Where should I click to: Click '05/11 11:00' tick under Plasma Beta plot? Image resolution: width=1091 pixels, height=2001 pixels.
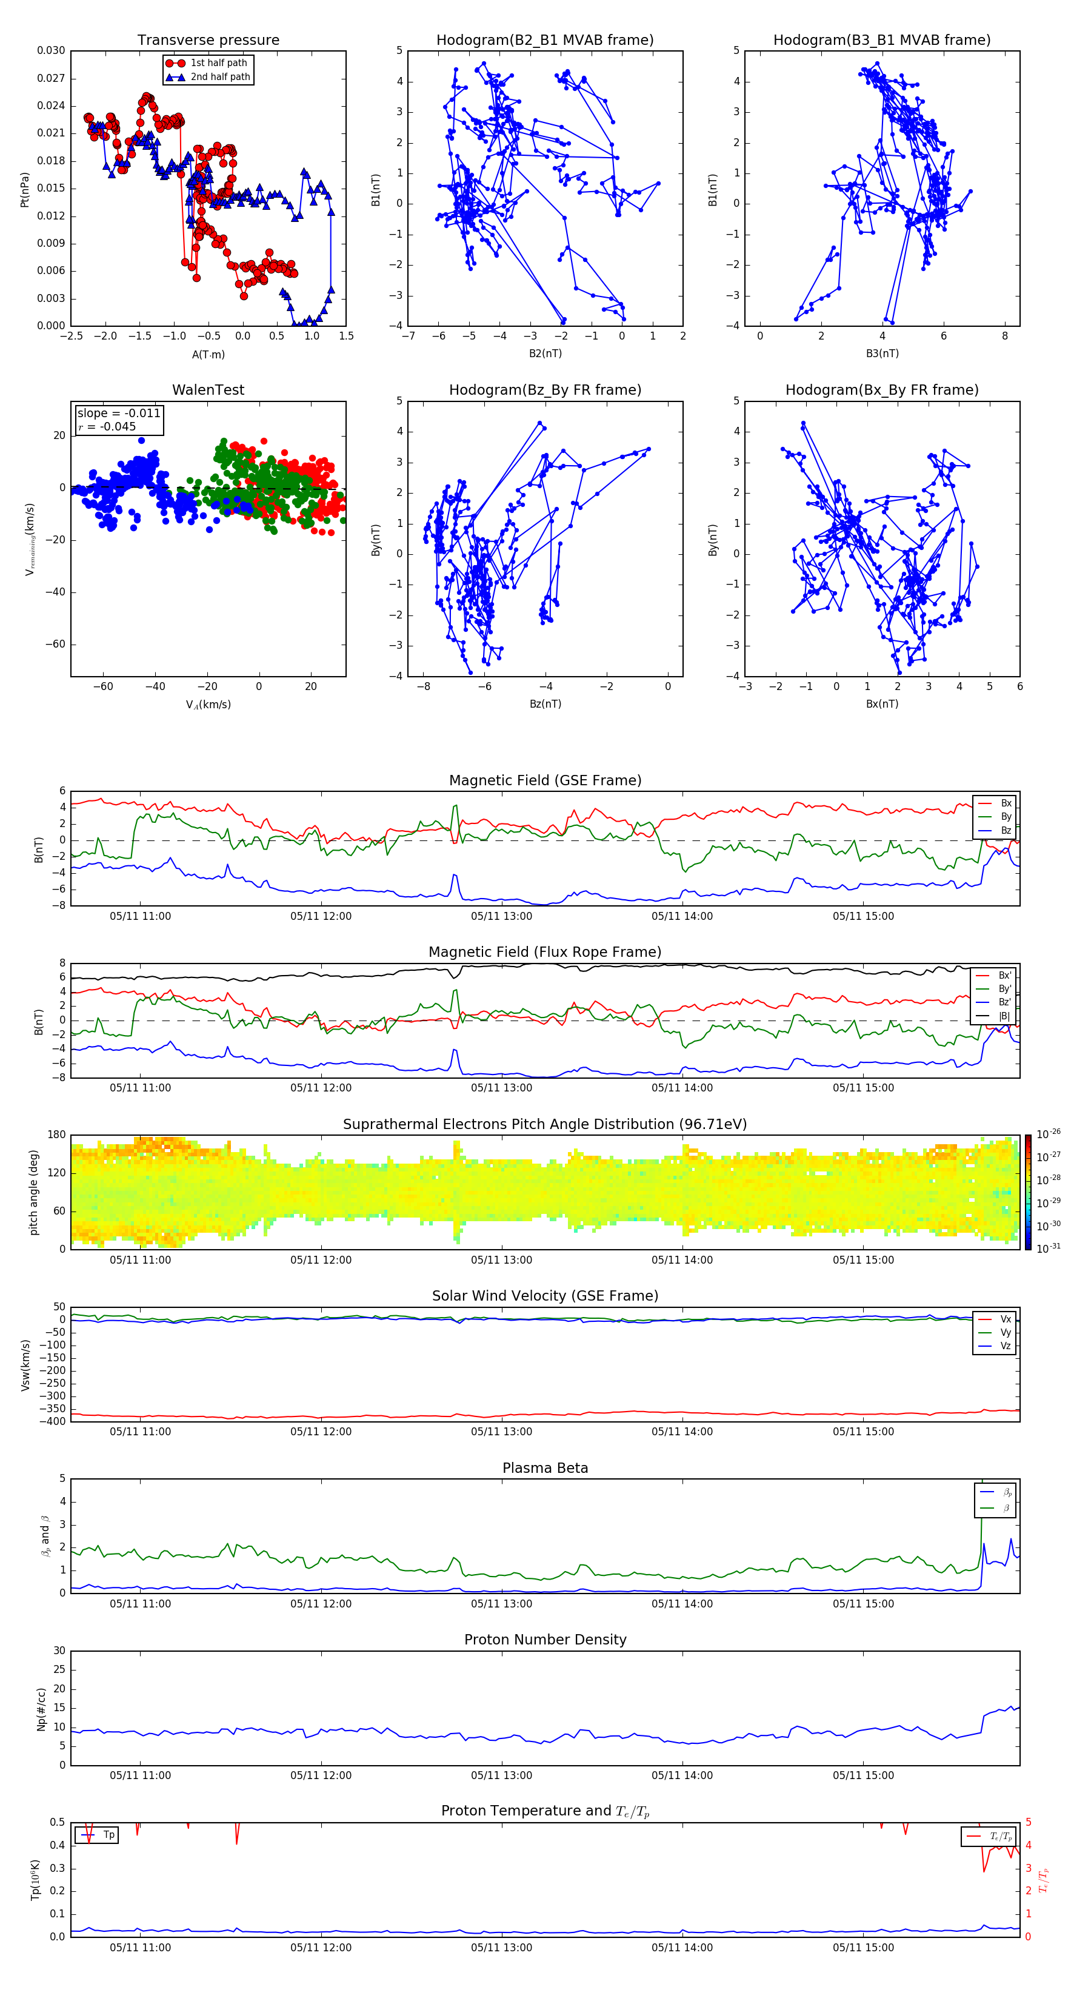(140, 1604)
